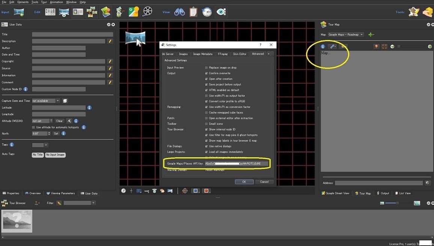Switch to the FFmpeg settings tab
Screen dimensions: 434x246
click(x=223, y=54)
